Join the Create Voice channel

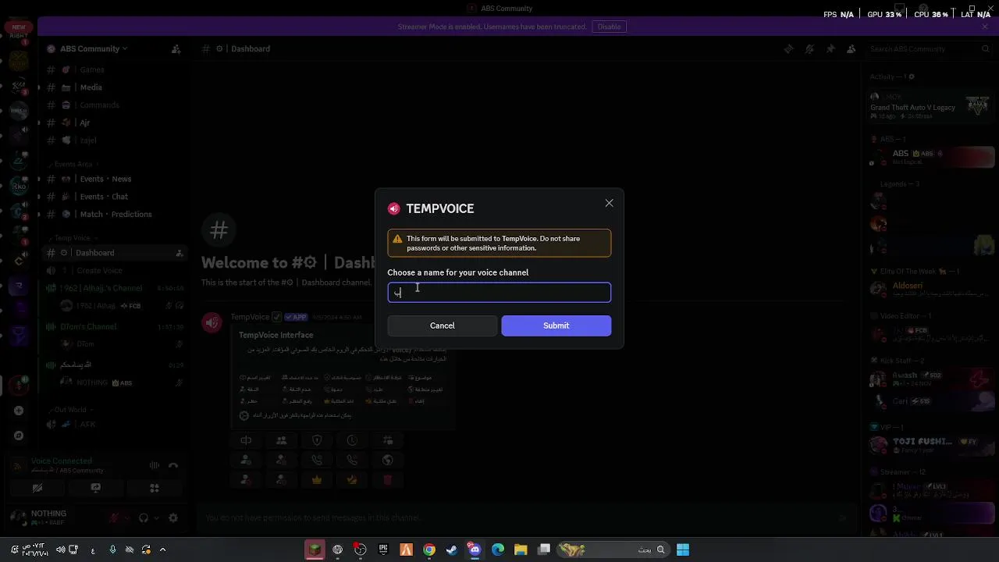(x=114, y=270)
